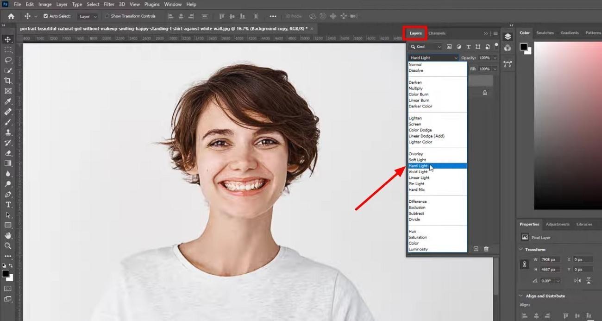Toggle type layer filter icon
The width and height of the screenshot is (602, 321).
point(468,47)
